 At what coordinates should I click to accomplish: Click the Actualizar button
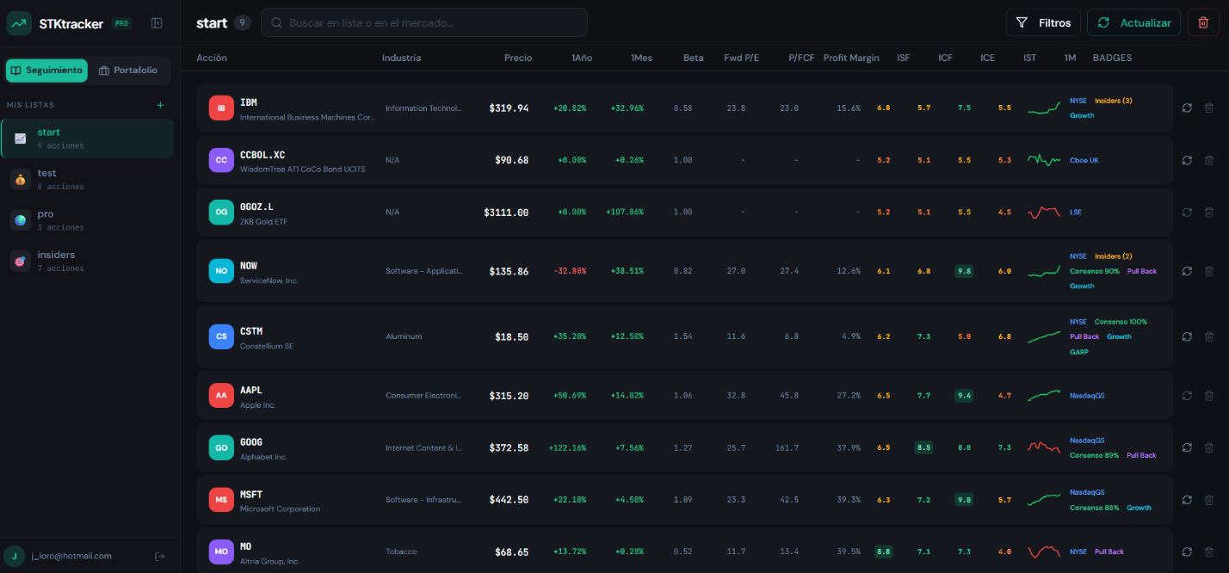1133,23
